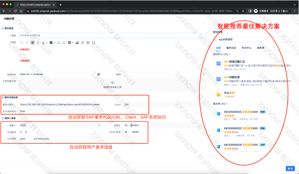Open the font color dropdown arrow
The width and height of the screenshot is (299, 174).
[47, 43]
